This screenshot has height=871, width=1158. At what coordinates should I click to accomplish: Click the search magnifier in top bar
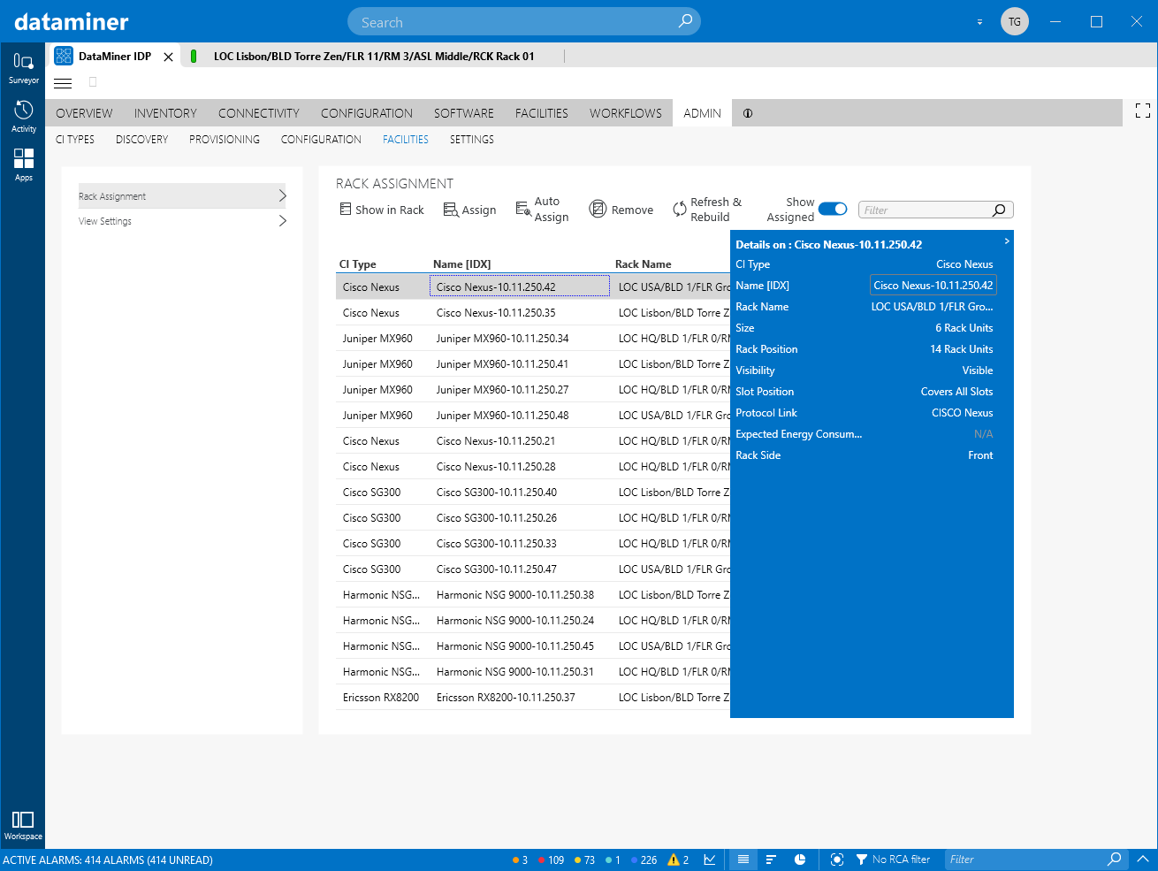click(685, 21)
